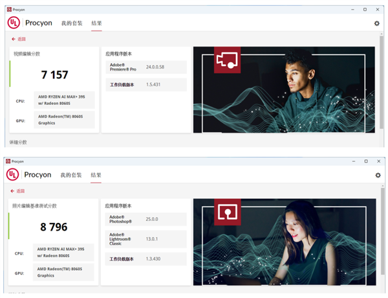Image resolution: width=388 pixels, height=298 pixels.
Task: Open settings gear in photo editing window
Action: click(378, 175)
